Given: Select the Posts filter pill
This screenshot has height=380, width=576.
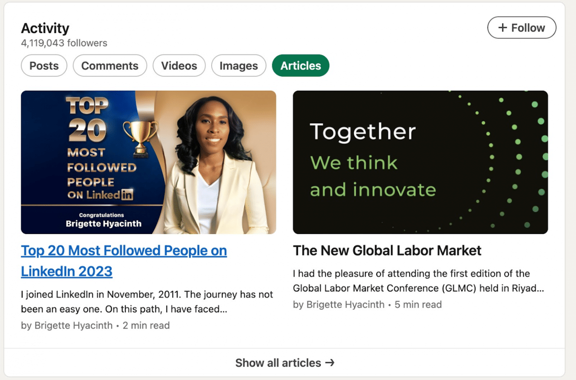Looking at the screenshot, I should [x=44, y=65].
